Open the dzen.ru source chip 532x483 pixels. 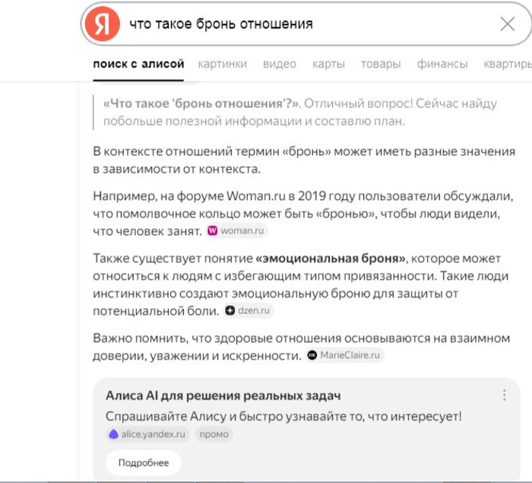click(249, 310)
